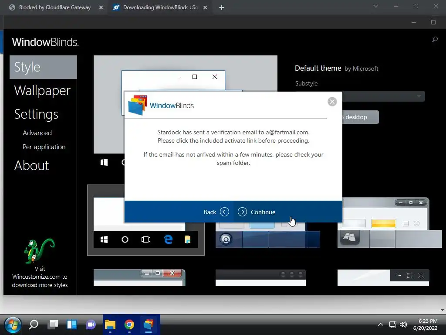Viewport: 446px width, 335px height.
Task: Open taskbar Search magnifier
Action: pyautogui.click(x=34, y=325)
